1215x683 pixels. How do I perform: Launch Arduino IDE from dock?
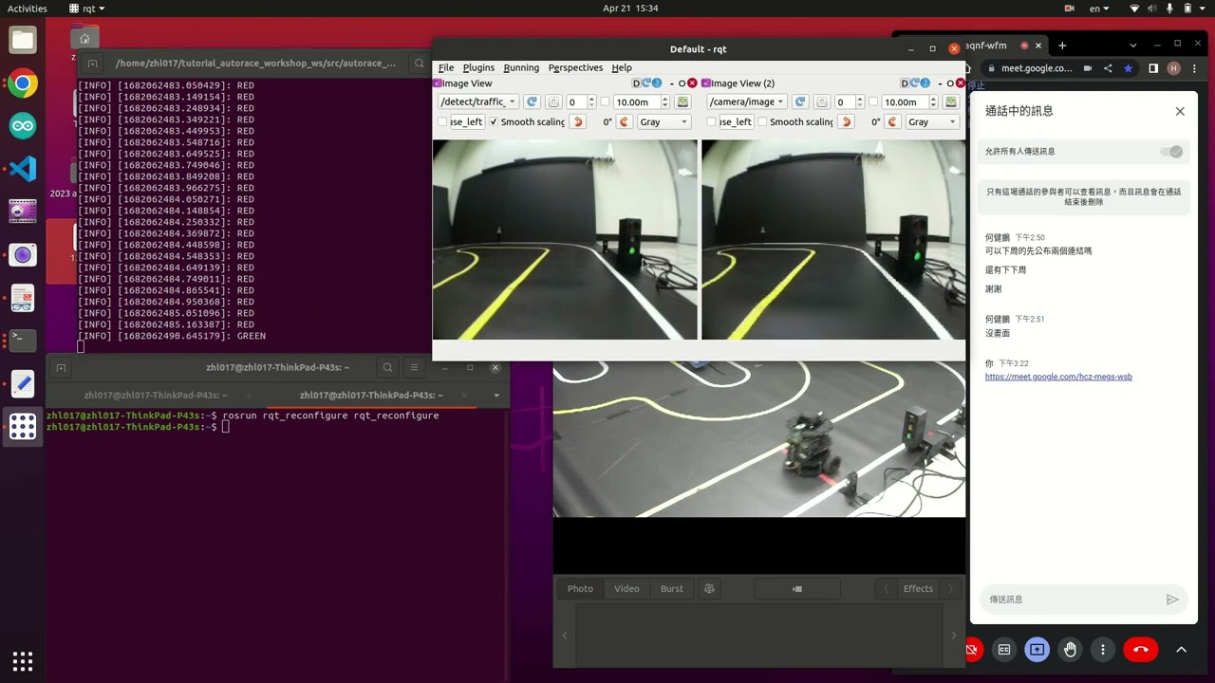click(23, 126)
